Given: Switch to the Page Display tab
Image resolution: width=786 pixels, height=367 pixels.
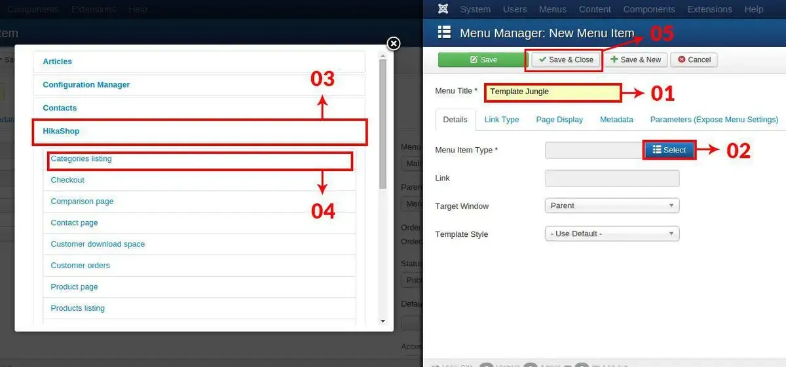Looking at the screenshot, I should [559, 120].
